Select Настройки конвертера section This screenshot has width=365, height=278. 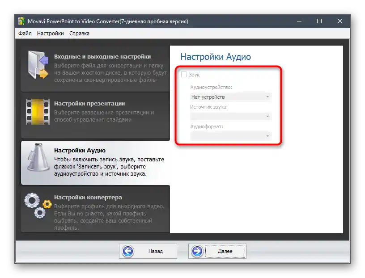click(x=95, y=210)
